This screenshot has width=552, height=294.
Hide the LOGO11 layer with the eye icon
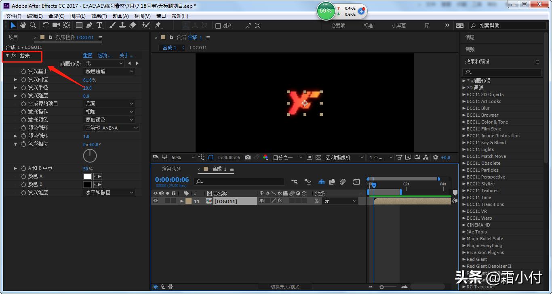156,201
